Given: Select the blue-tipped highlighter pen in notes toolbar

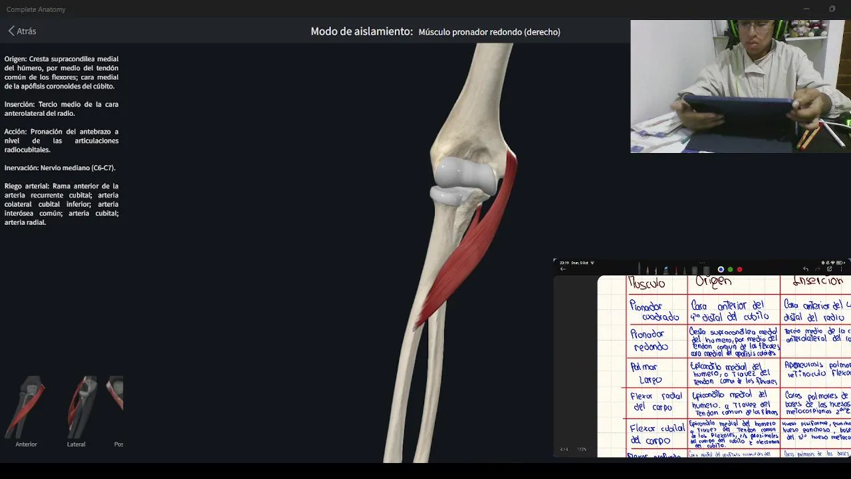Looking at the screenshot, I should tap(666, 269).
